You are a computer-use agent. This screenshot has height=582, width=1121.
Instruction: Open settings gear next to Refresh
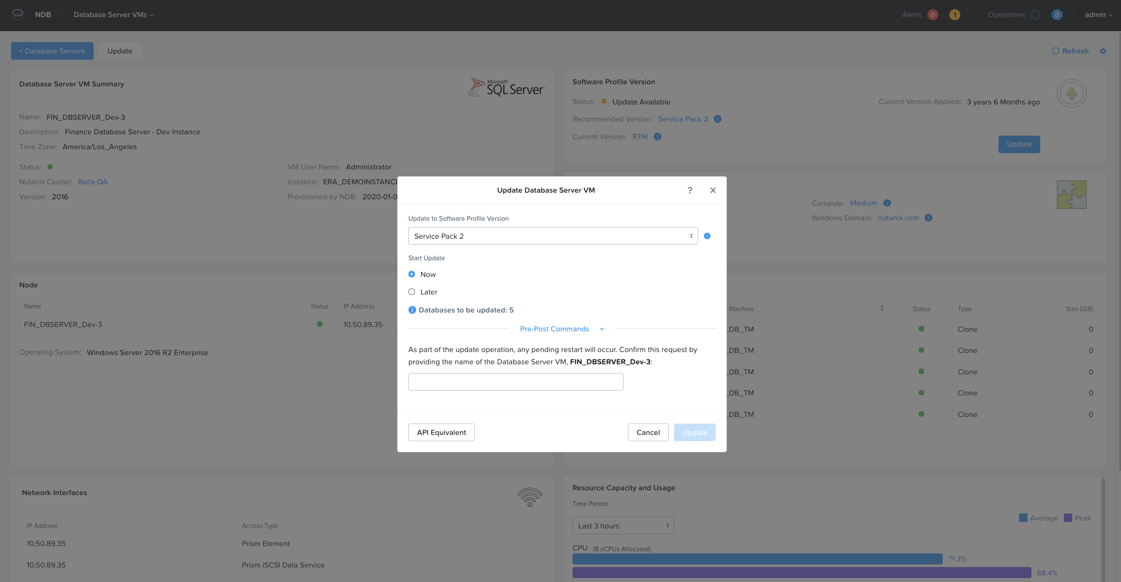coord(1103,51)
